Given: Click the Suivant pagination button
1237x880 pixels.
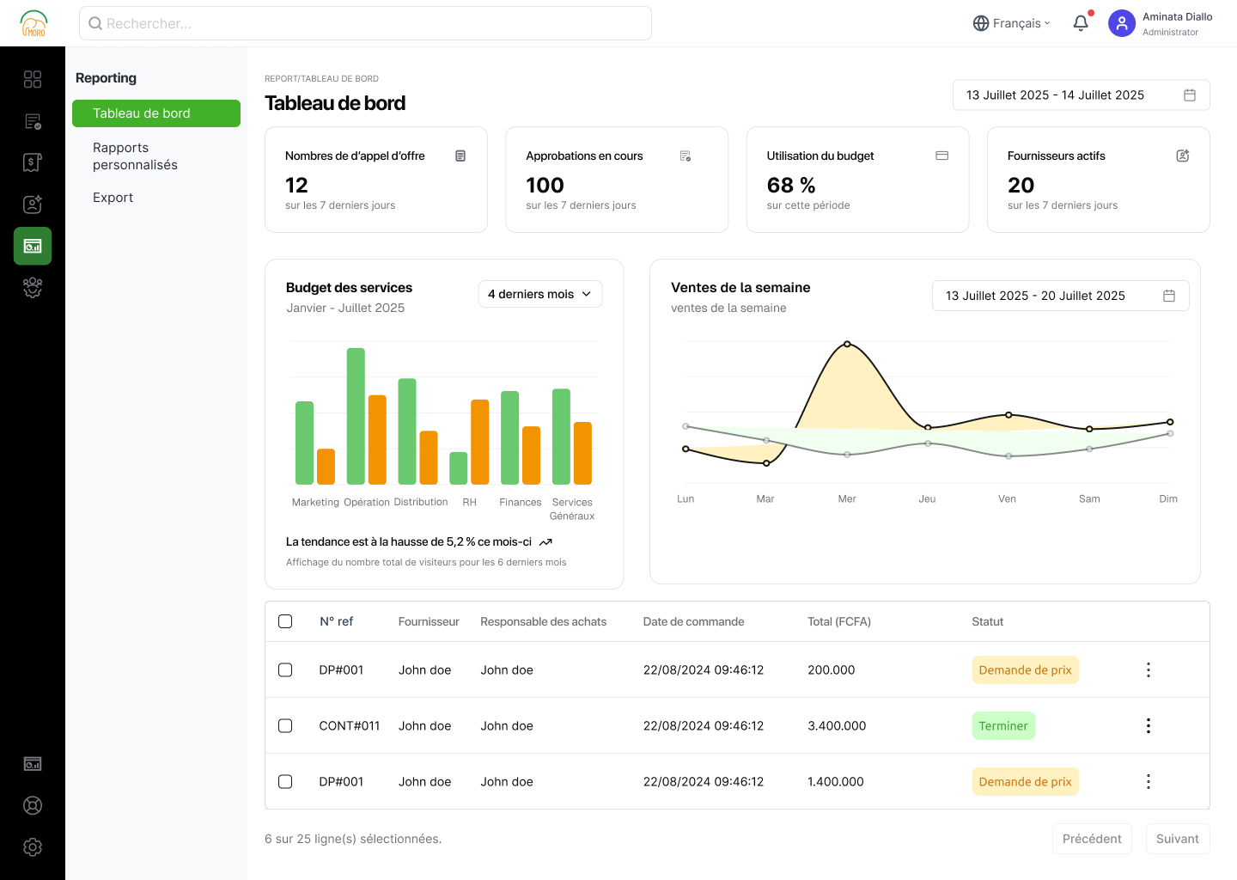Looking at the screenshot, I should pyautogui.click(x=1177, y=839).
